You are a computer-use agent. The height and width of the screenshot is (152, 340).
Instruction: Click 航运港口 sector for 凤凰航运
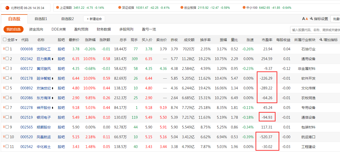(x=308, y=137)
